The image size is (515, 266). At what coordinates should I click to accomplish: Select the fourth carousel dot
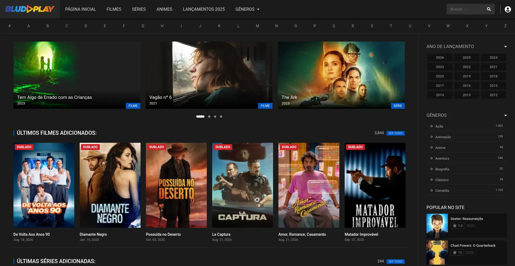(221, 117)
